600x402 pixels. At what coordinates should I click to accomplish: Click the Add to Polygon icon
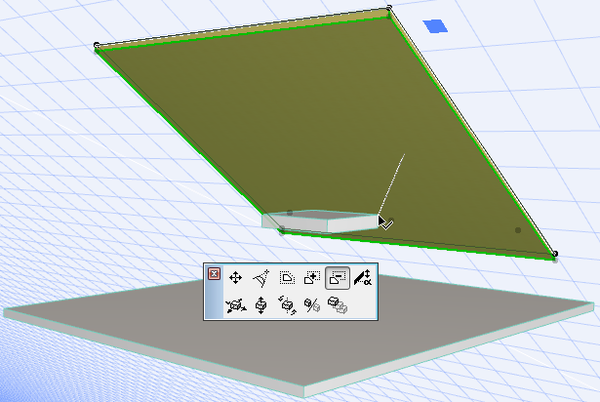tap(312, 278)
